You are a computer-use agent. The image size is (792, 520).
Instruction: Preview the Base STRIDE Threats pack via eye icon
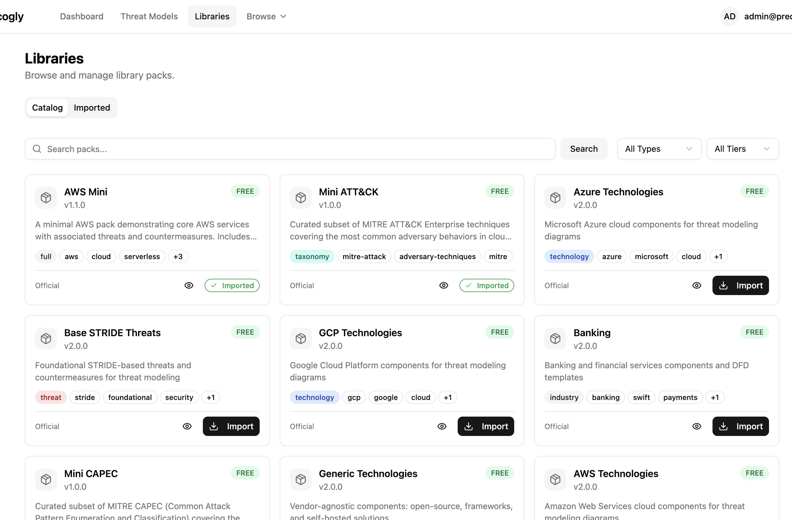pos(187,426)
